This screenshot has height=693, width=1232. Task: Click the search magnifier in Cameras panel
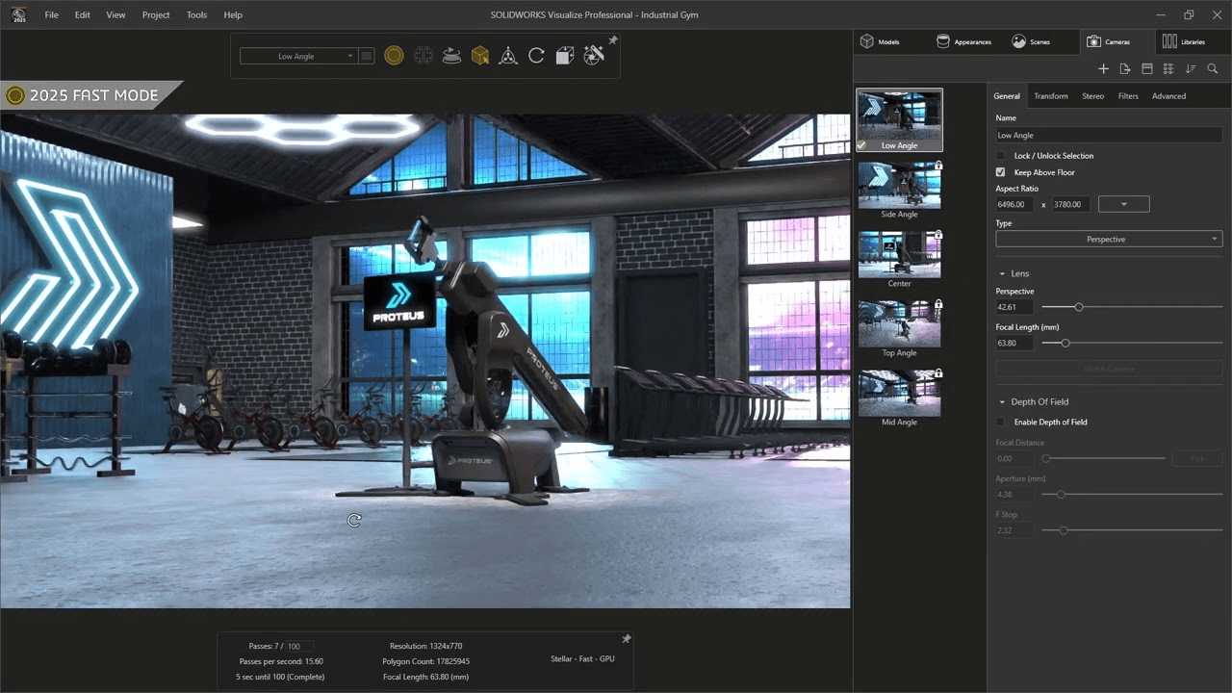(x=1212, y=69)
